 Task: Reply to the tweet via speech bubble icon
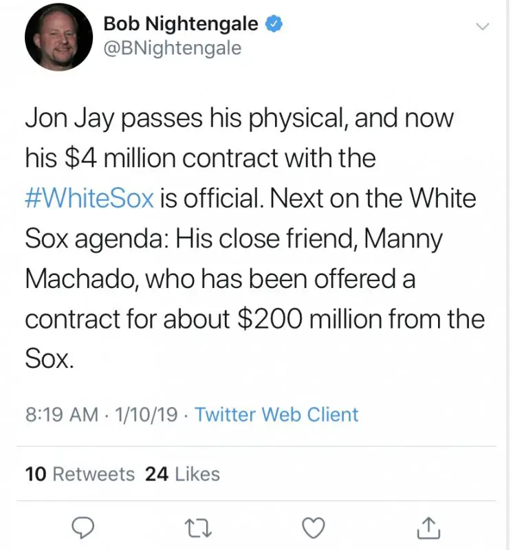(83, 527)
